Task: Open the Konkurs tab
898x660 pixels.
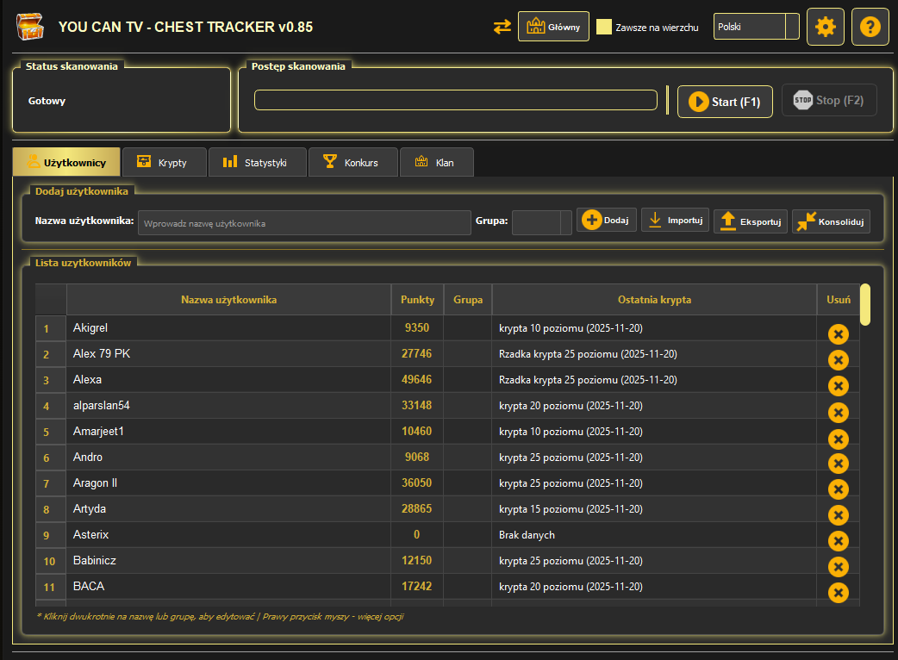Action: tap(352, 161)
